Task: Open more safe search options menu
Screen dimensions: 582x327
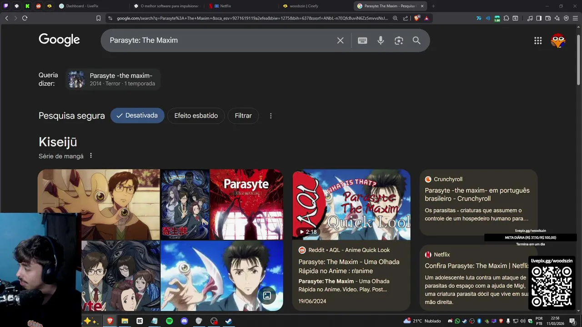Action: tap(271, 116)
